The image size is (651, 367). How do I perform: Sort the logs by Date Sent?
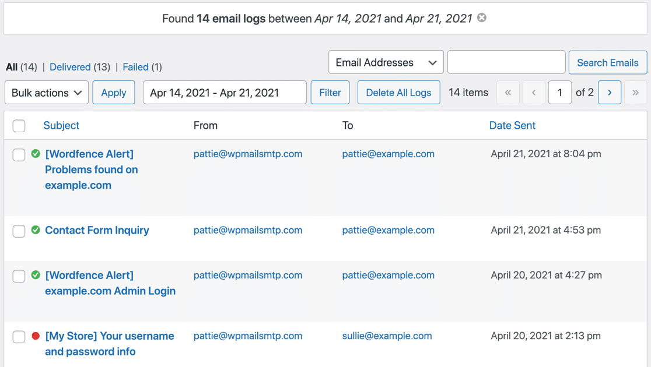(512, 125)
